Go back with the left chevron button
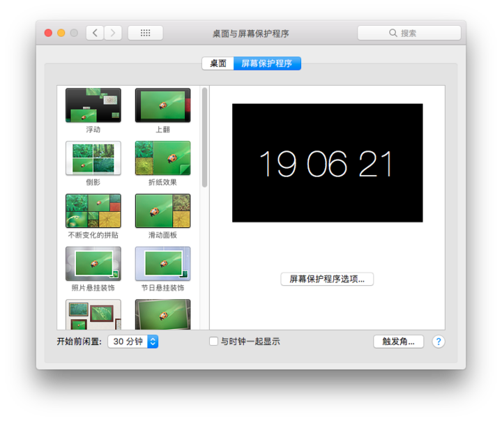502x421 pixels. (x=95, y=33)
